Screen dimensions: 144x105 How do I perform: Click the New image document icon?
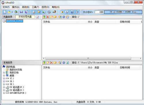click(x=5, y=12)
